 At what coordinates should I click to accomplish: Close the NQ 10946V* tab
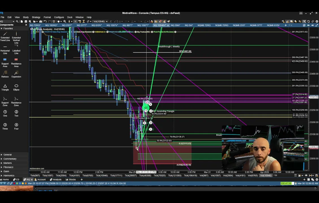point(168,25)
